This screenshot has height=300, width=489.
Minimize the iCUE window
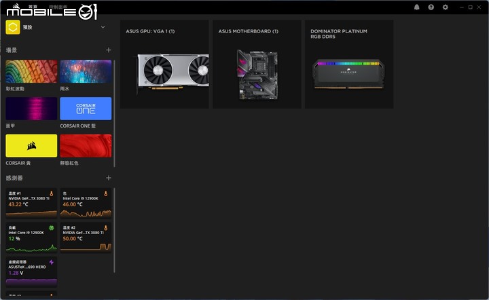tap(462, 7)
